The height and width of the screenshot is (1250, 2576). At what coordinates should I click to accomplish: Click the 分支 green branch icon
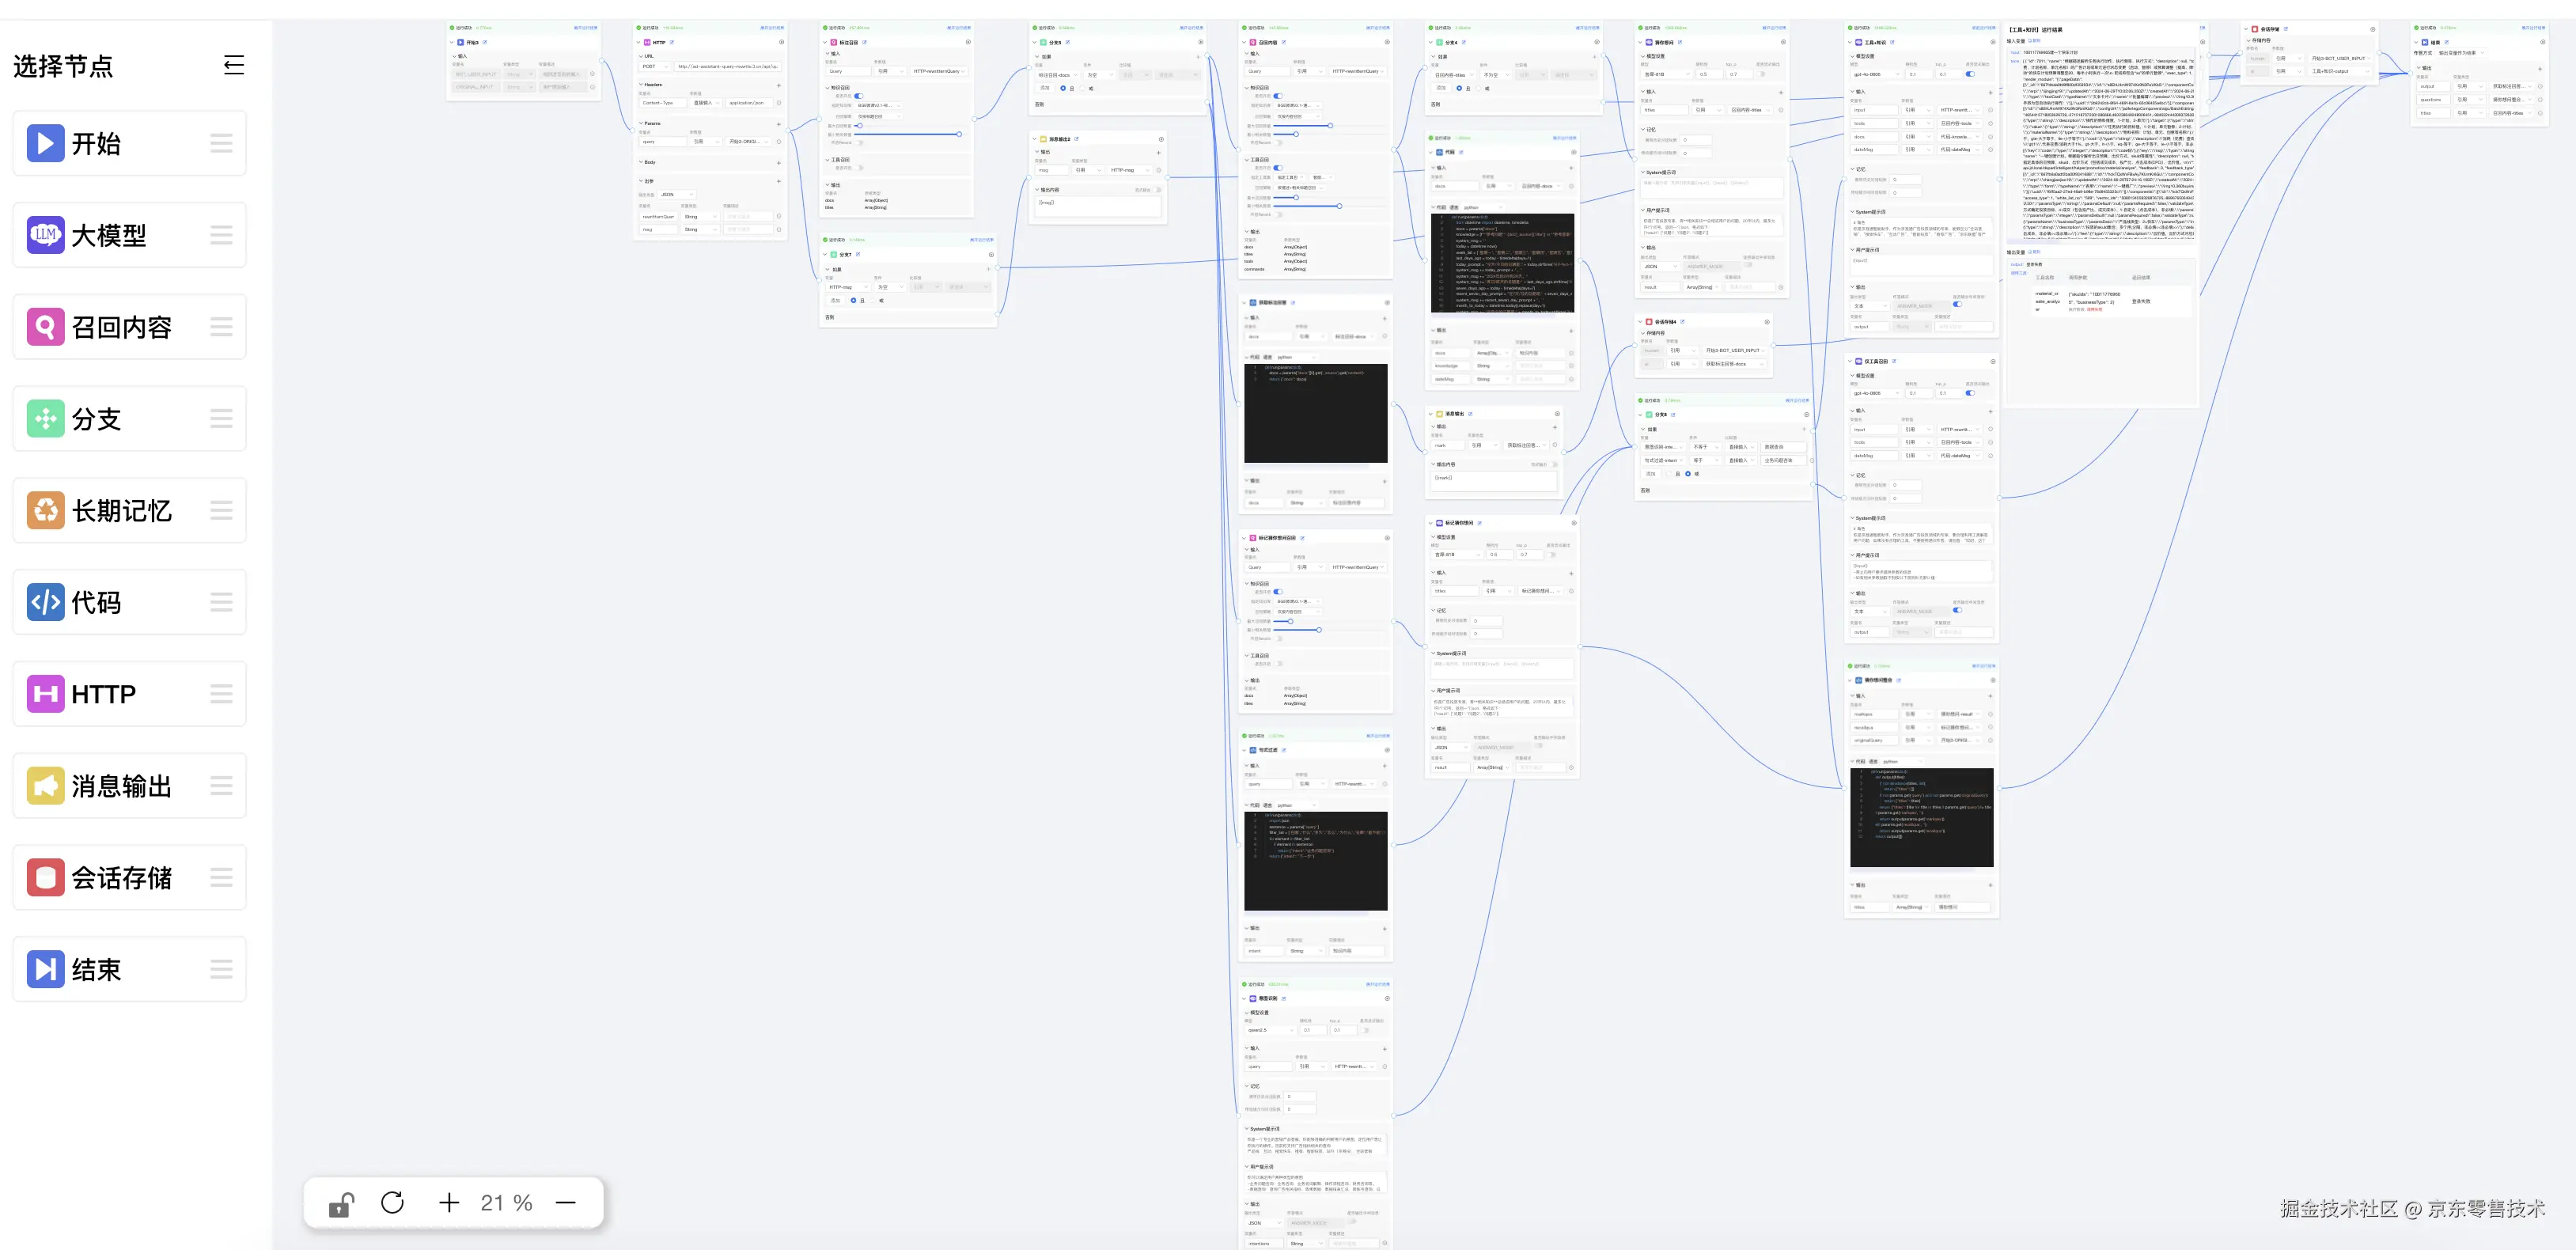45,419
